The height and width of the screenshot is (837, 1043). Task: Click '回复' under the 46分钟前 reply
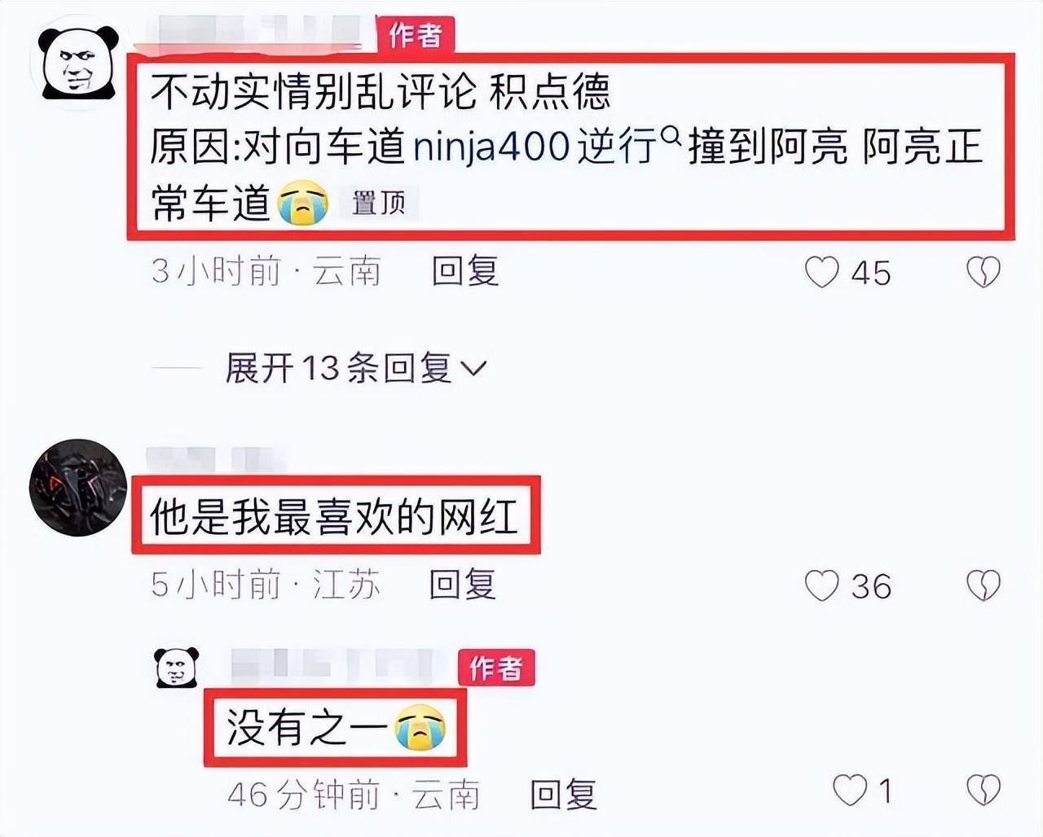pos(563,794)
